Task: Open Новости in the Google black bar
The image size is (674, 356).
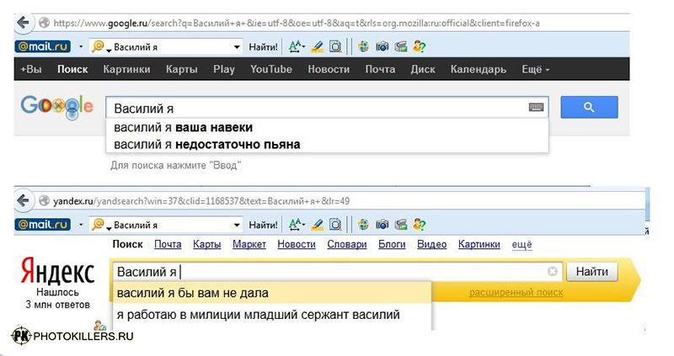Action: click(x=329, y=69)
